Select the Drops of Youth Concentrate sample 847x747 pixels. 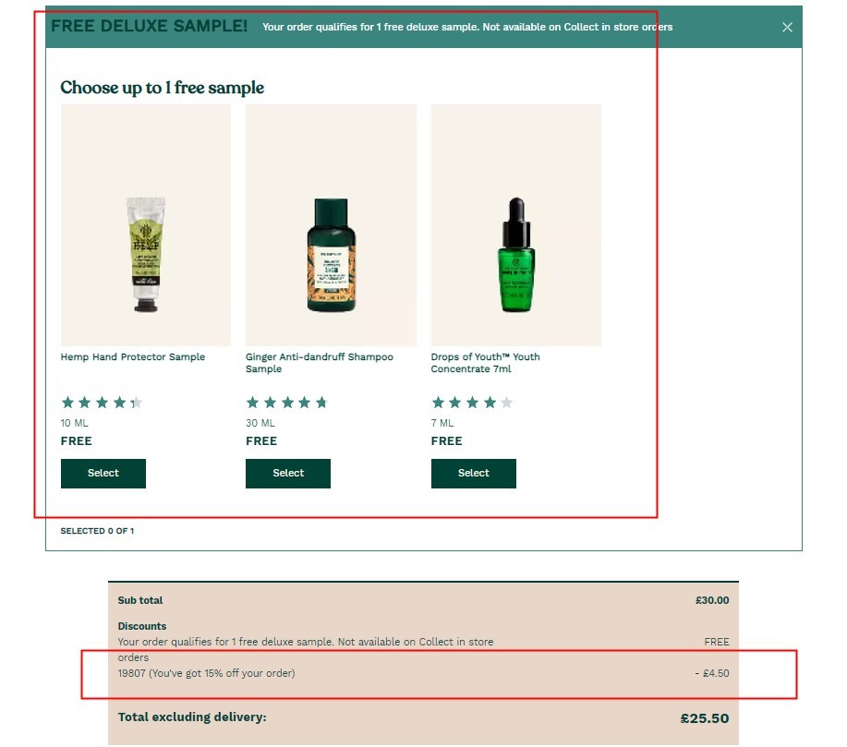pos(473,473)
